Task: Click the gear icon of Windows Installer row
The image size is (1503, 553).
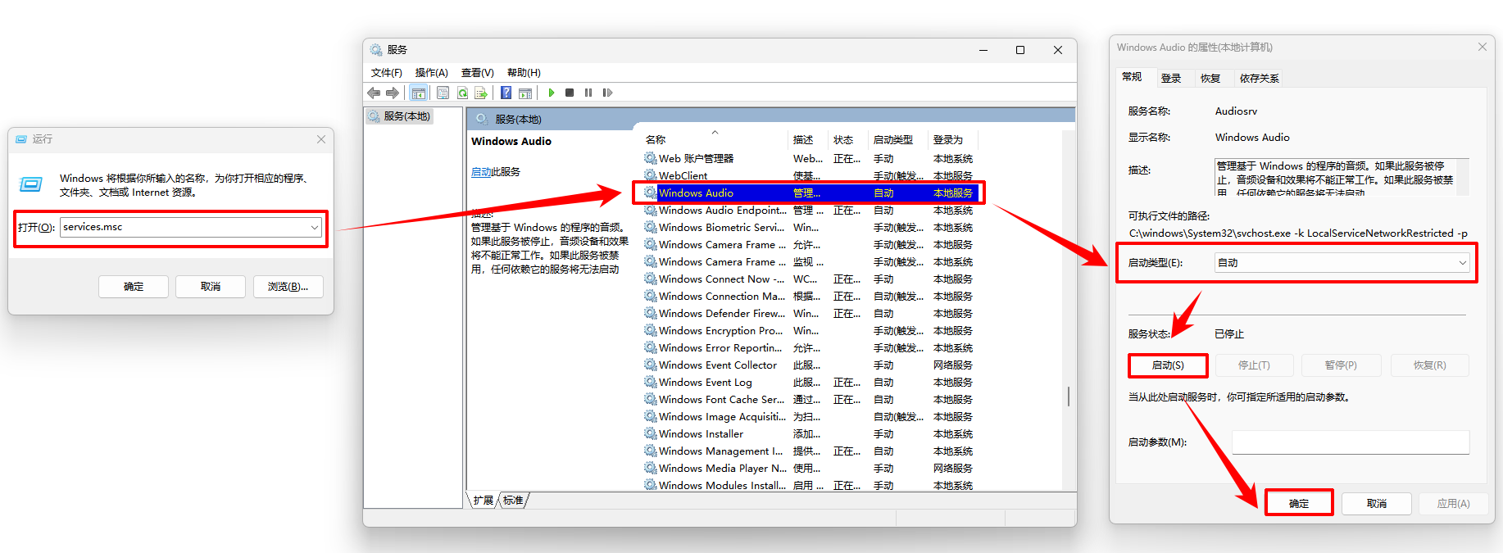Action: click(x=651, y=434)
